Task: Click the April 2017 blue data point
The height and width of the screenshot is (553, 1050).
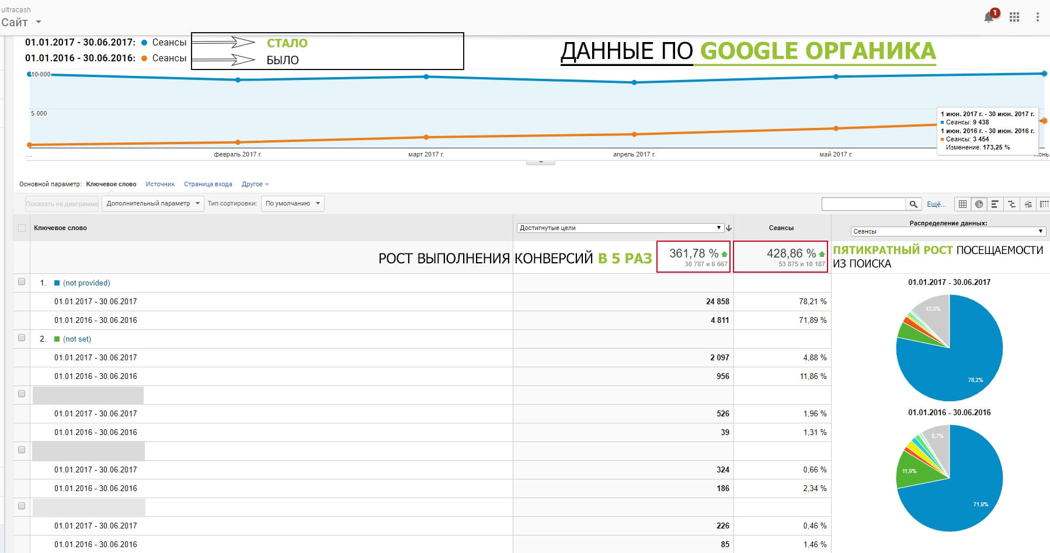Action: (635, 82)
